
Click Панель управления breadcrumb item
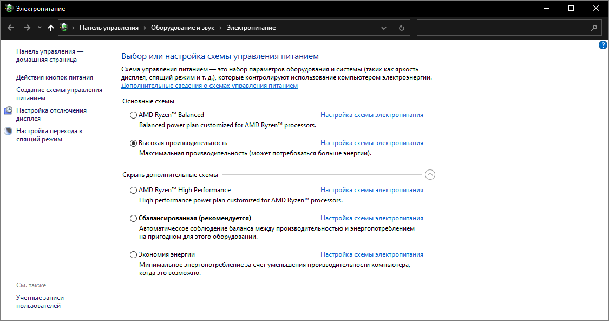(x=109, y=28)
